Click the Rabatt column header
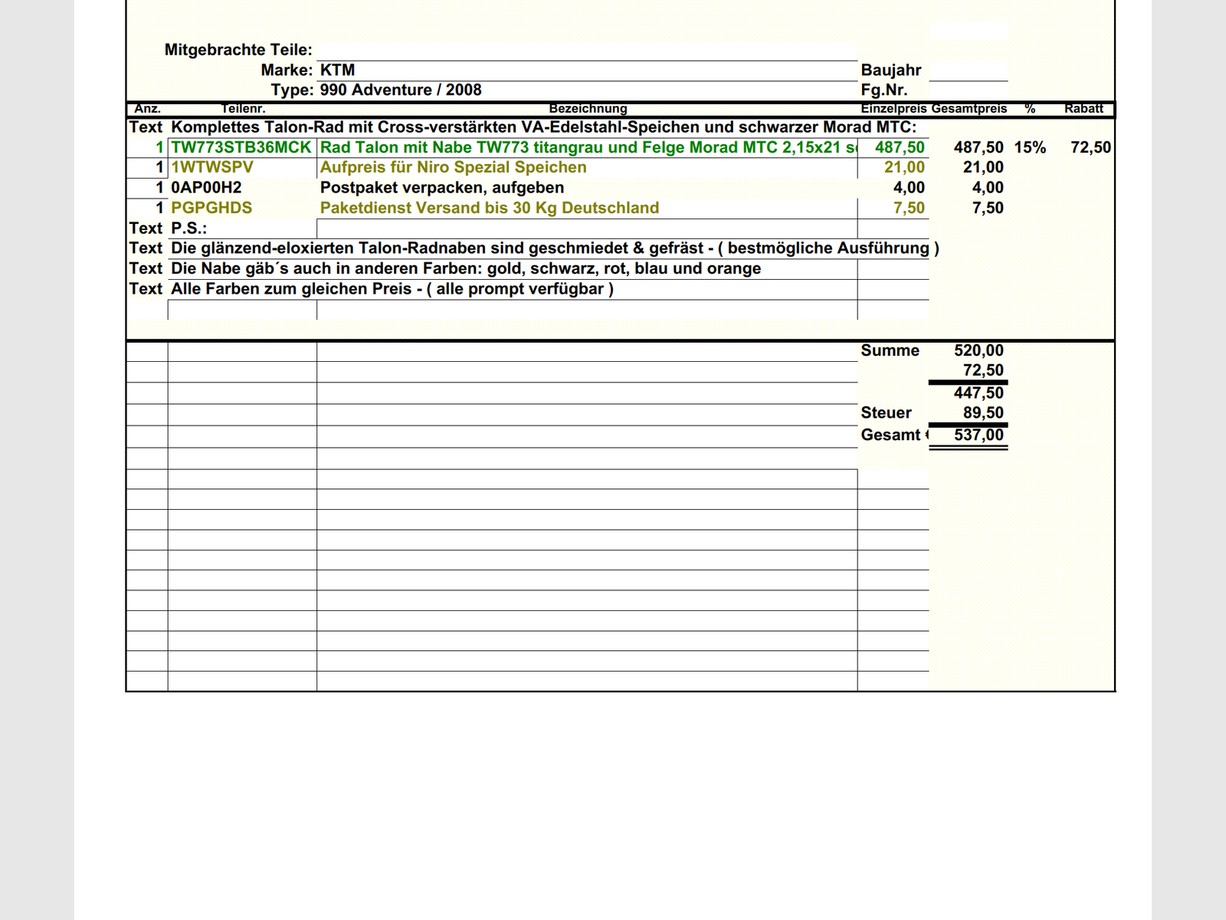 click(x=1083, y=109)
